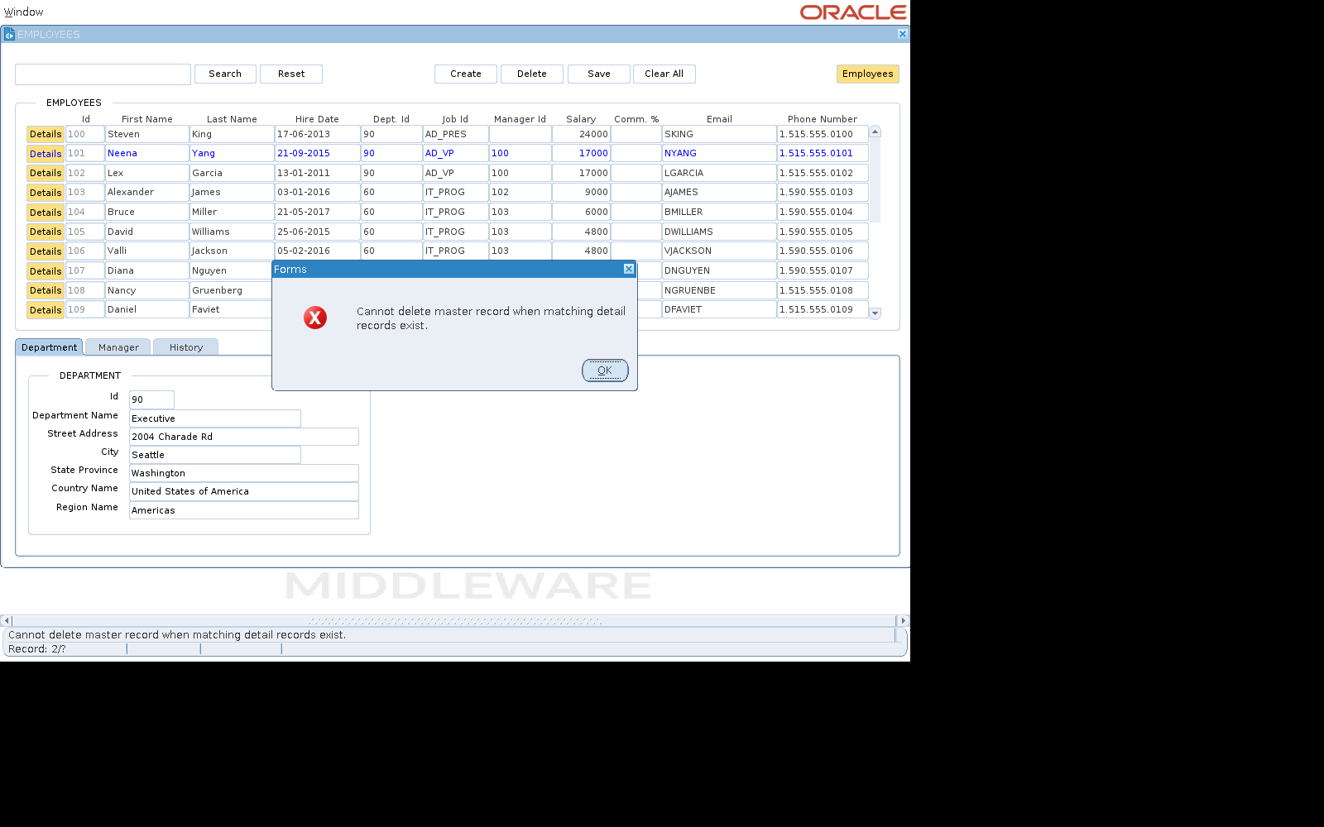Click the yellow Employees button
The width and height of the screenshot is (1324, 827).
coord(868,74)
